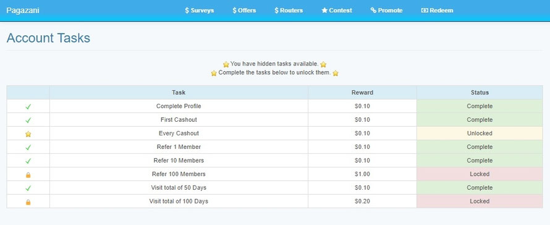550x225 pixels.
Task: Select the 'Visit total of 100 Days' cell
Action: [x=179, y=201]
